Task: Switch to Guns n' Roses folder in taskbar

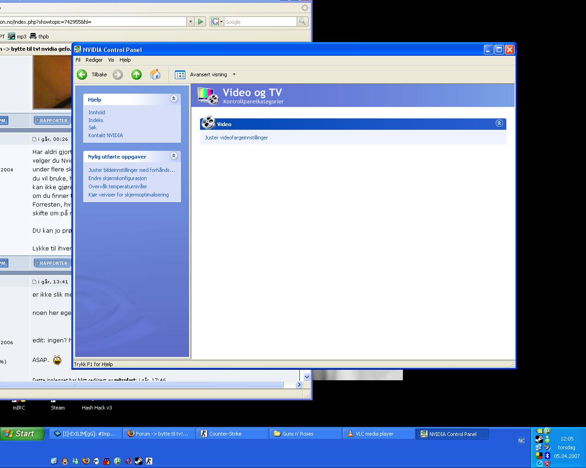Action: pos(305,434)
